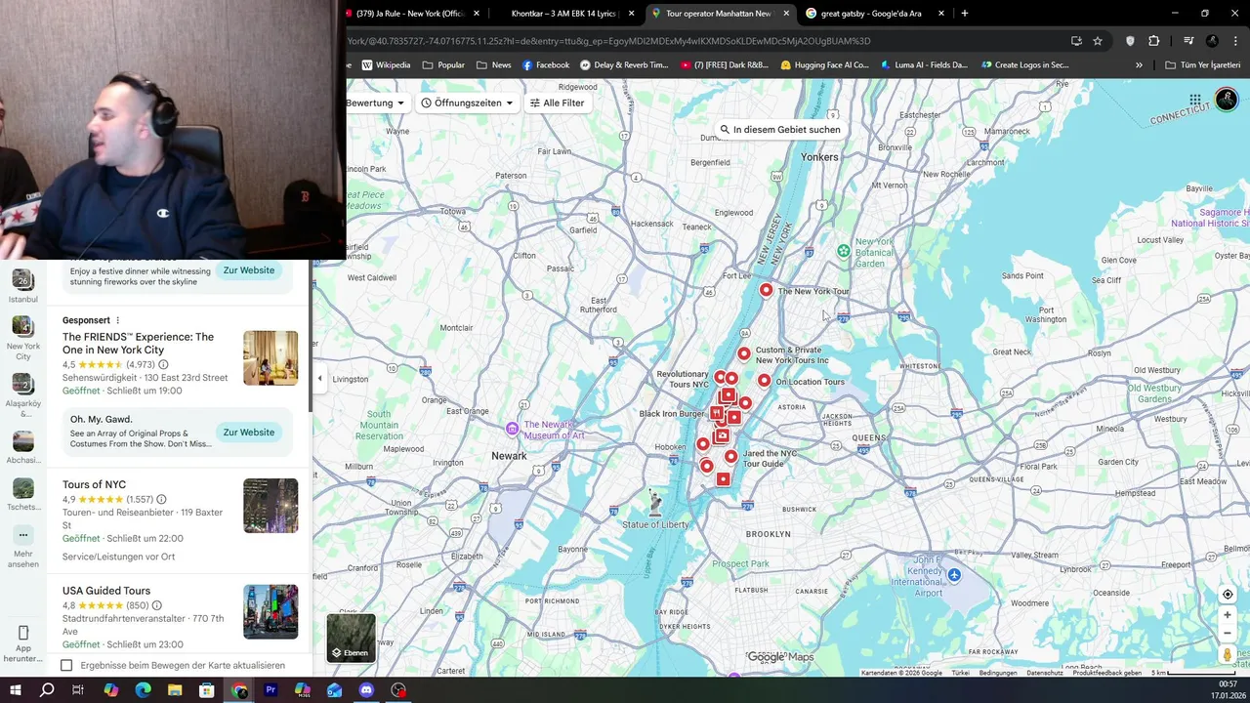Open the Popular bookmarks folder
The image size is (1250, 703).
tap(443, 65)
